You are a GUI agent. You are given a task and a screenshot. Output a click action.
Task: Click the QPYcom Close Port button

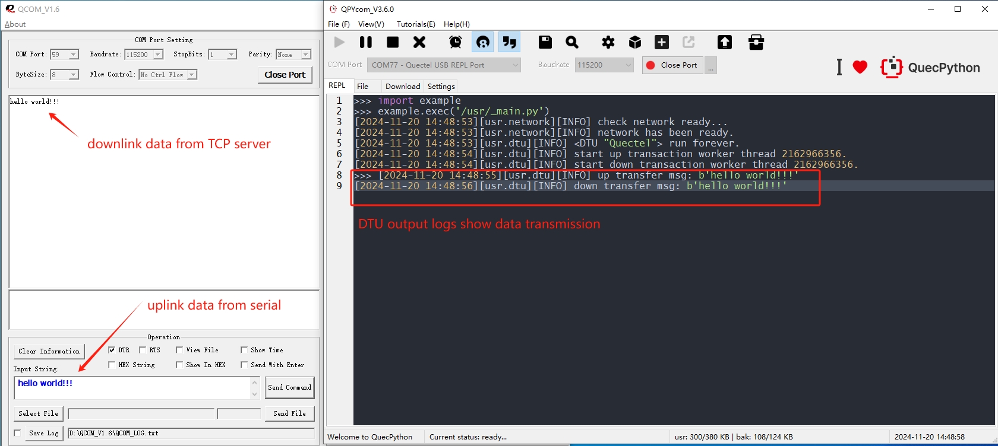point(672,65)
